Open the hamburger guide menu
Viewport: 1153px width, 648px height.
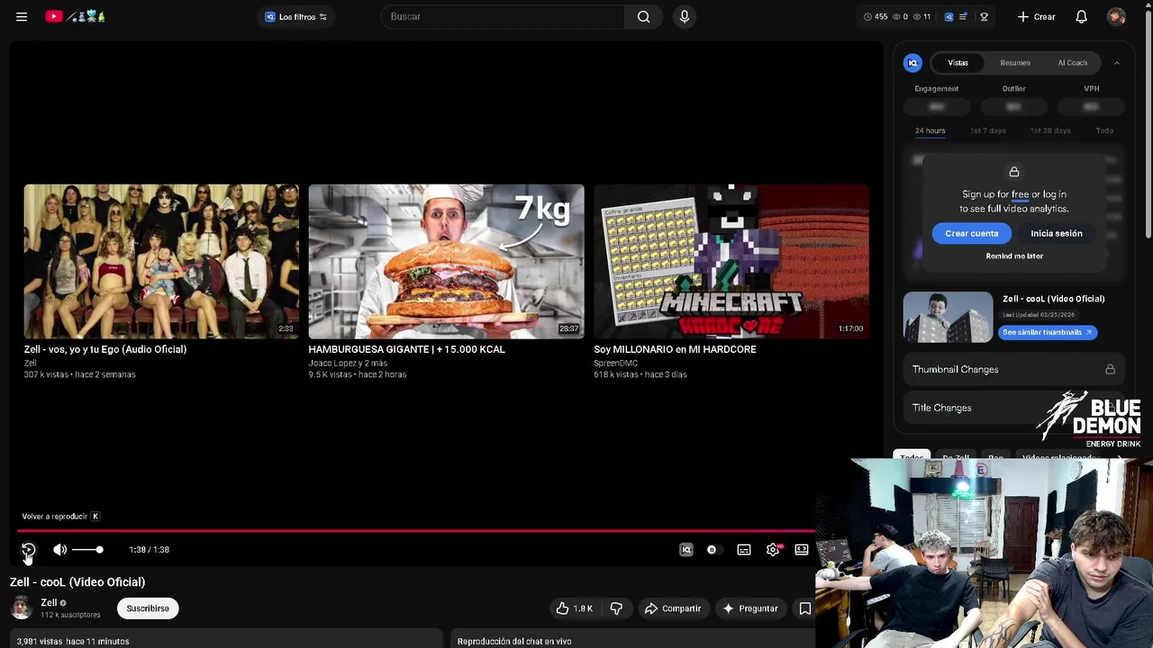point(22,16)
